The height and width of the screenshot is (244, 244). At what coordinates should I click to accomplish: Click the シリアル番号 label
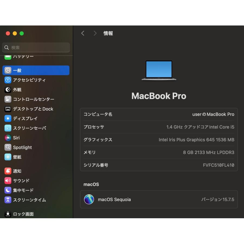tap(96, 165)
